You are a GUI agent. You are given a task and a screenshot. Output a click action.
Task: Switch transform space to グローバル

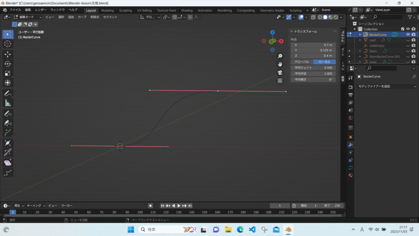[x=302, y=62]
